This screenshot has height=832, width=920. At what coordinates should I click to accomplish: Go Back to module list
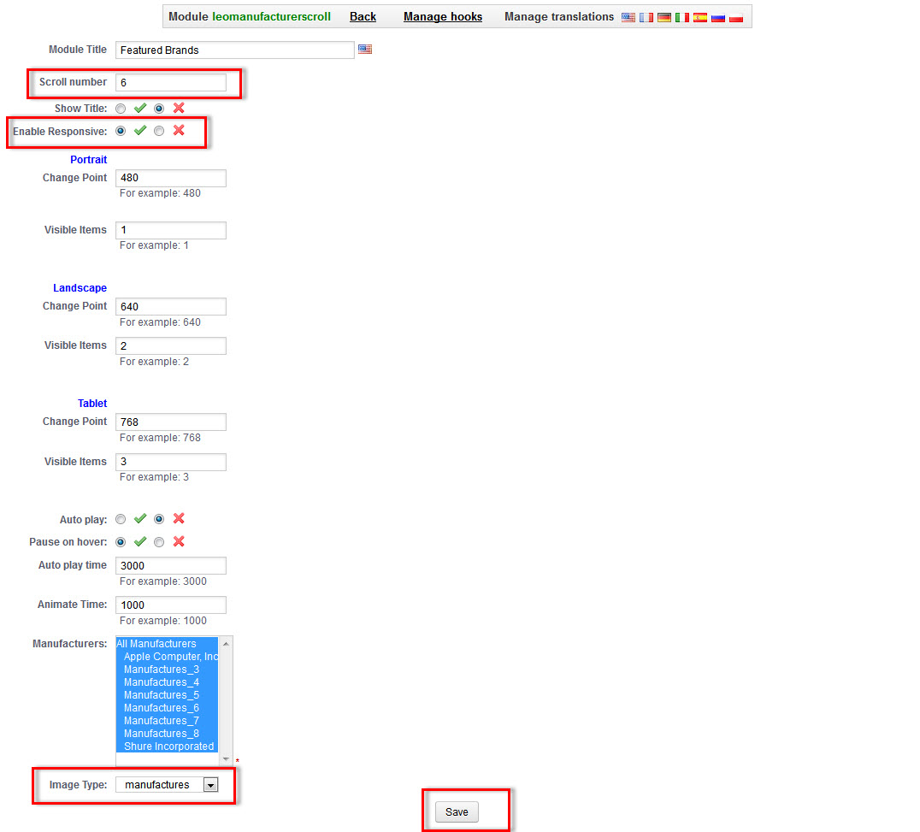(363, 17)
